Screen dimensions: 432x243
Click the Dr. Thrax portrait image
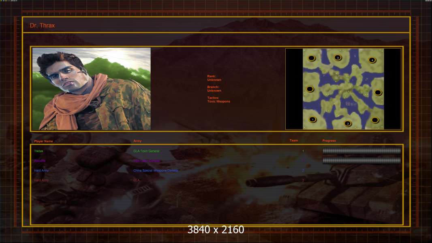point(92,89)
